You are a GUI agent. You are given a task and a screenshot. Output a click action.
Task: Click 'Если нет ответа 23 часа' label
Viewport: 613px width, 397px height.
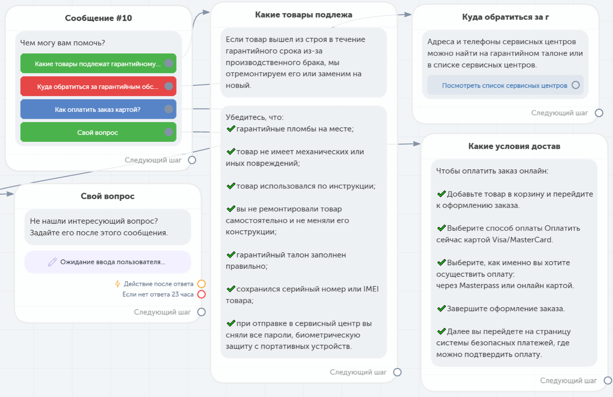[x=158, y=294]
